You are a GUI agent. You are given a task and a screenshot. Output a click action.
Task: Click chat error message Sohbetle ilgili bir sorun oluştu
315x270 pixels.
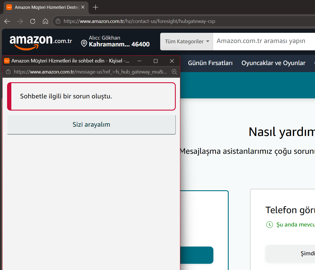coord(66,96)
